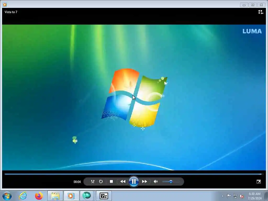Select Windows Media Player taskbar button
The width and height of the screenshot is (268, 201).
point(71,196)
